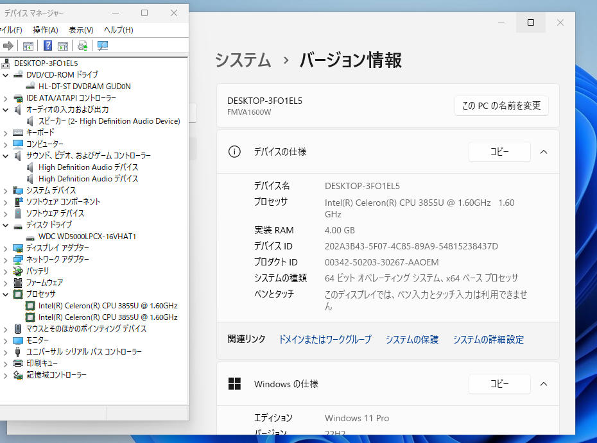The height and width of the screenshot is (443, 597).
Task: Click the モニター icon in the tree
Action: pos(18,340)
